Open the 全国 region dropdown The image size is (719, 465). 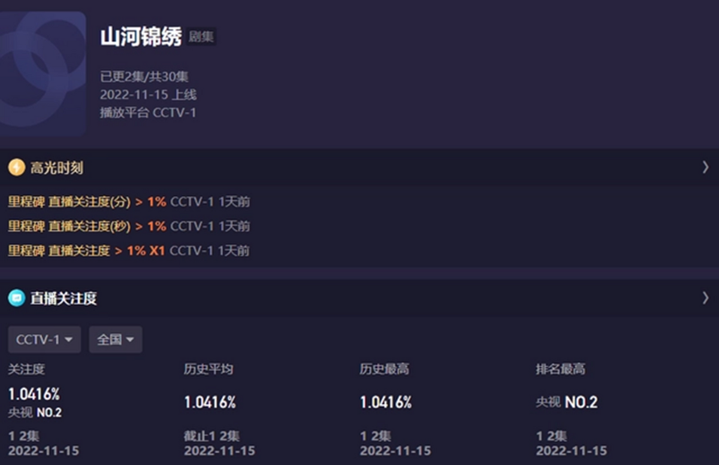tap(116, 339)
